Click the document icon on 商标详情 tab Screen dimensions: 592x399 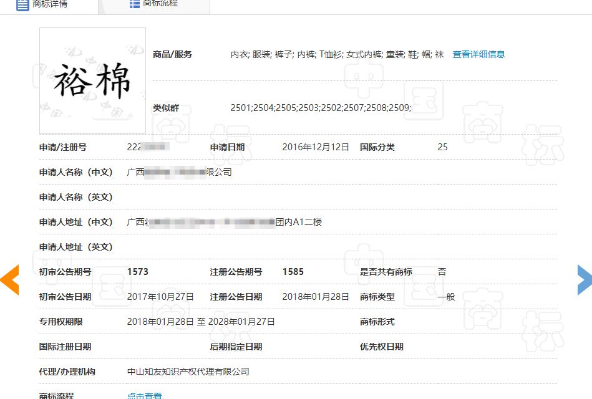click(x=23, y=4)
